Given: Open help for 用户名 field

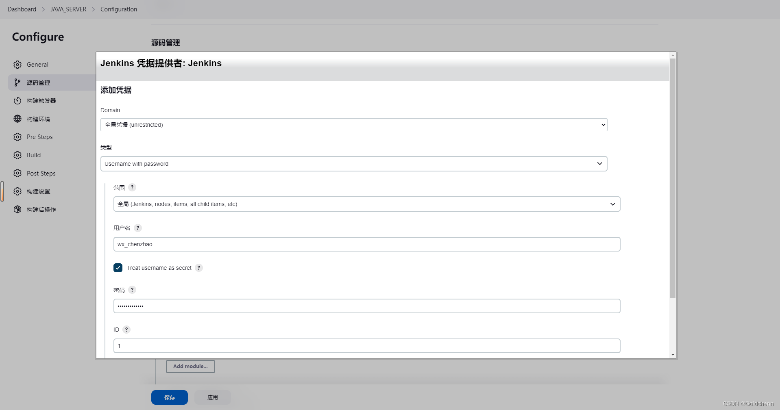Looking at the screenshot, I should (138, 228).
